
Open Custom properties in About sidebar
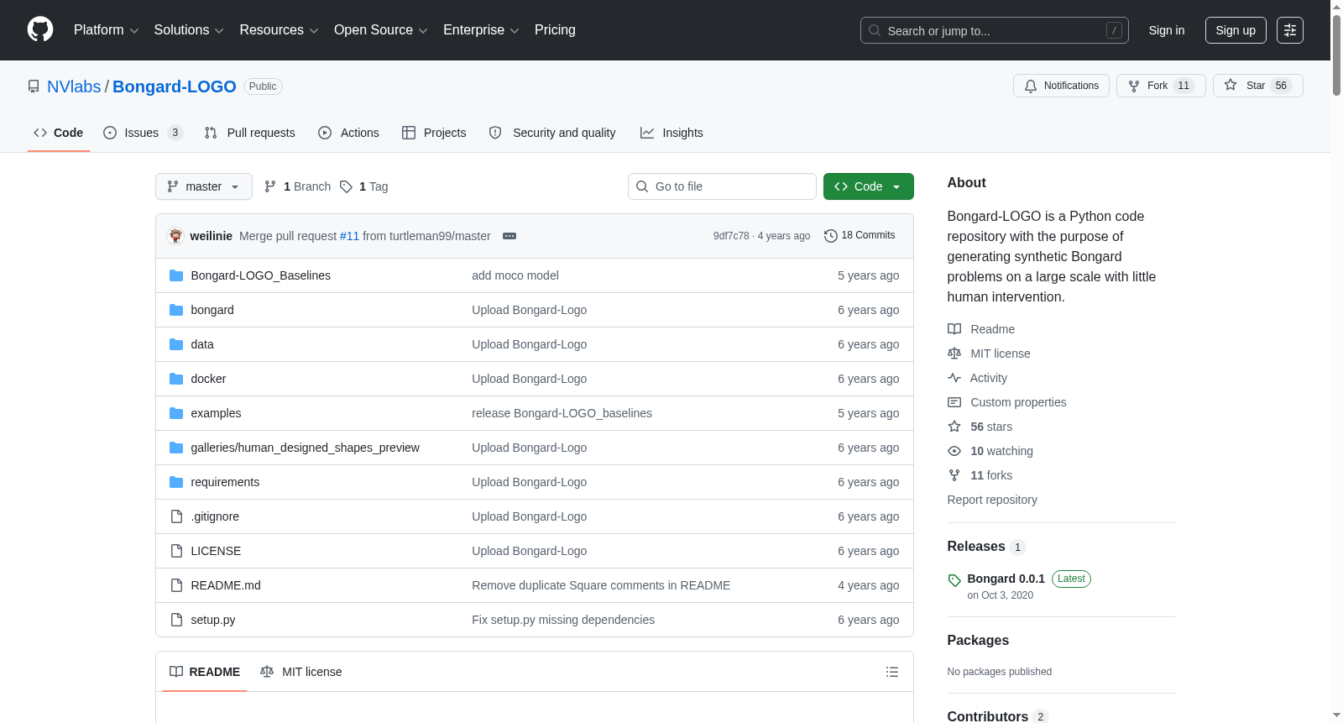coord(1007,402)
